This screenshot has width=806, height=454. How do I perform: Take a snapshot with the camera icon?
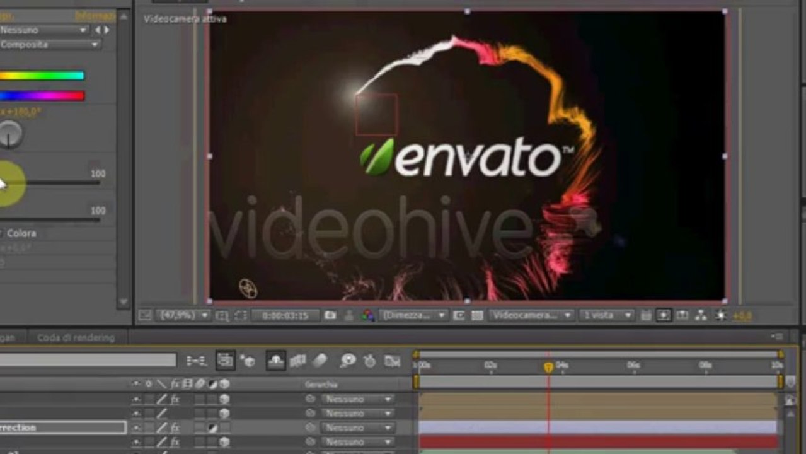pos(330,315)
